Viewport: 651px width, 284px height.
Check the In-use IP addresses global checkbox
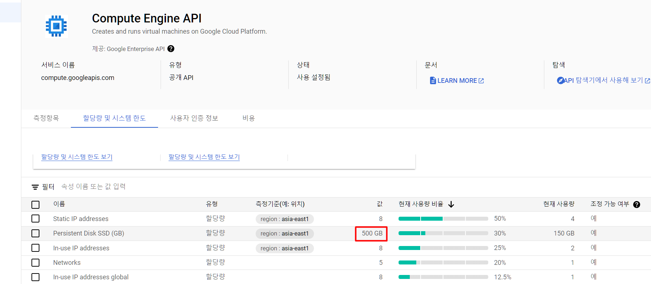coord(35,277)
